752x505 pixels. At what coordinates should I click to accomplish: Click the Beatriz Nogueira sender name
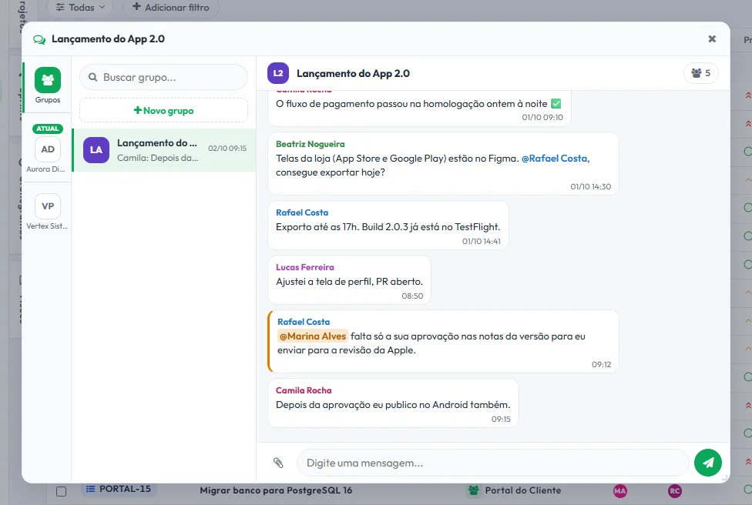coord(311,144)
